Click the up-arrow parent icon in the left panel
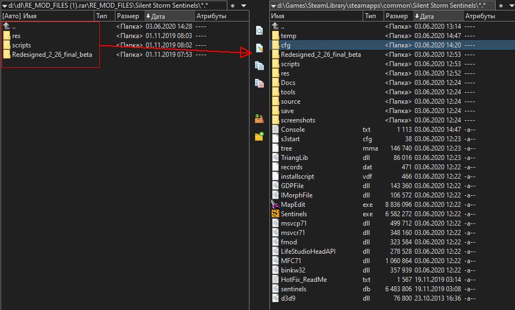Screen dimensions: 515x310 point(7,26)
